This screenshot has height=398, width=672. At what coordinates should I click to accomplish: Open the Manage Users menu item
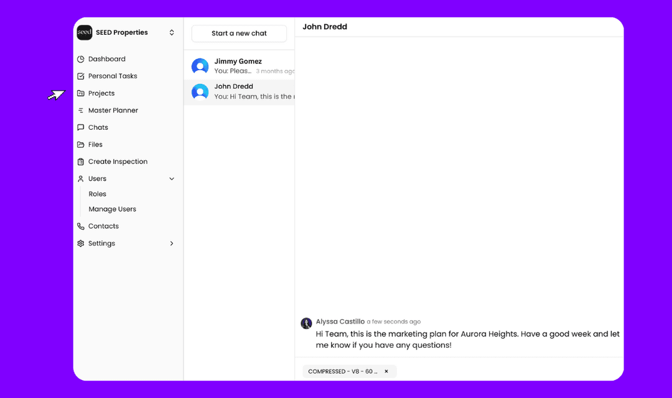click(112, 210)
